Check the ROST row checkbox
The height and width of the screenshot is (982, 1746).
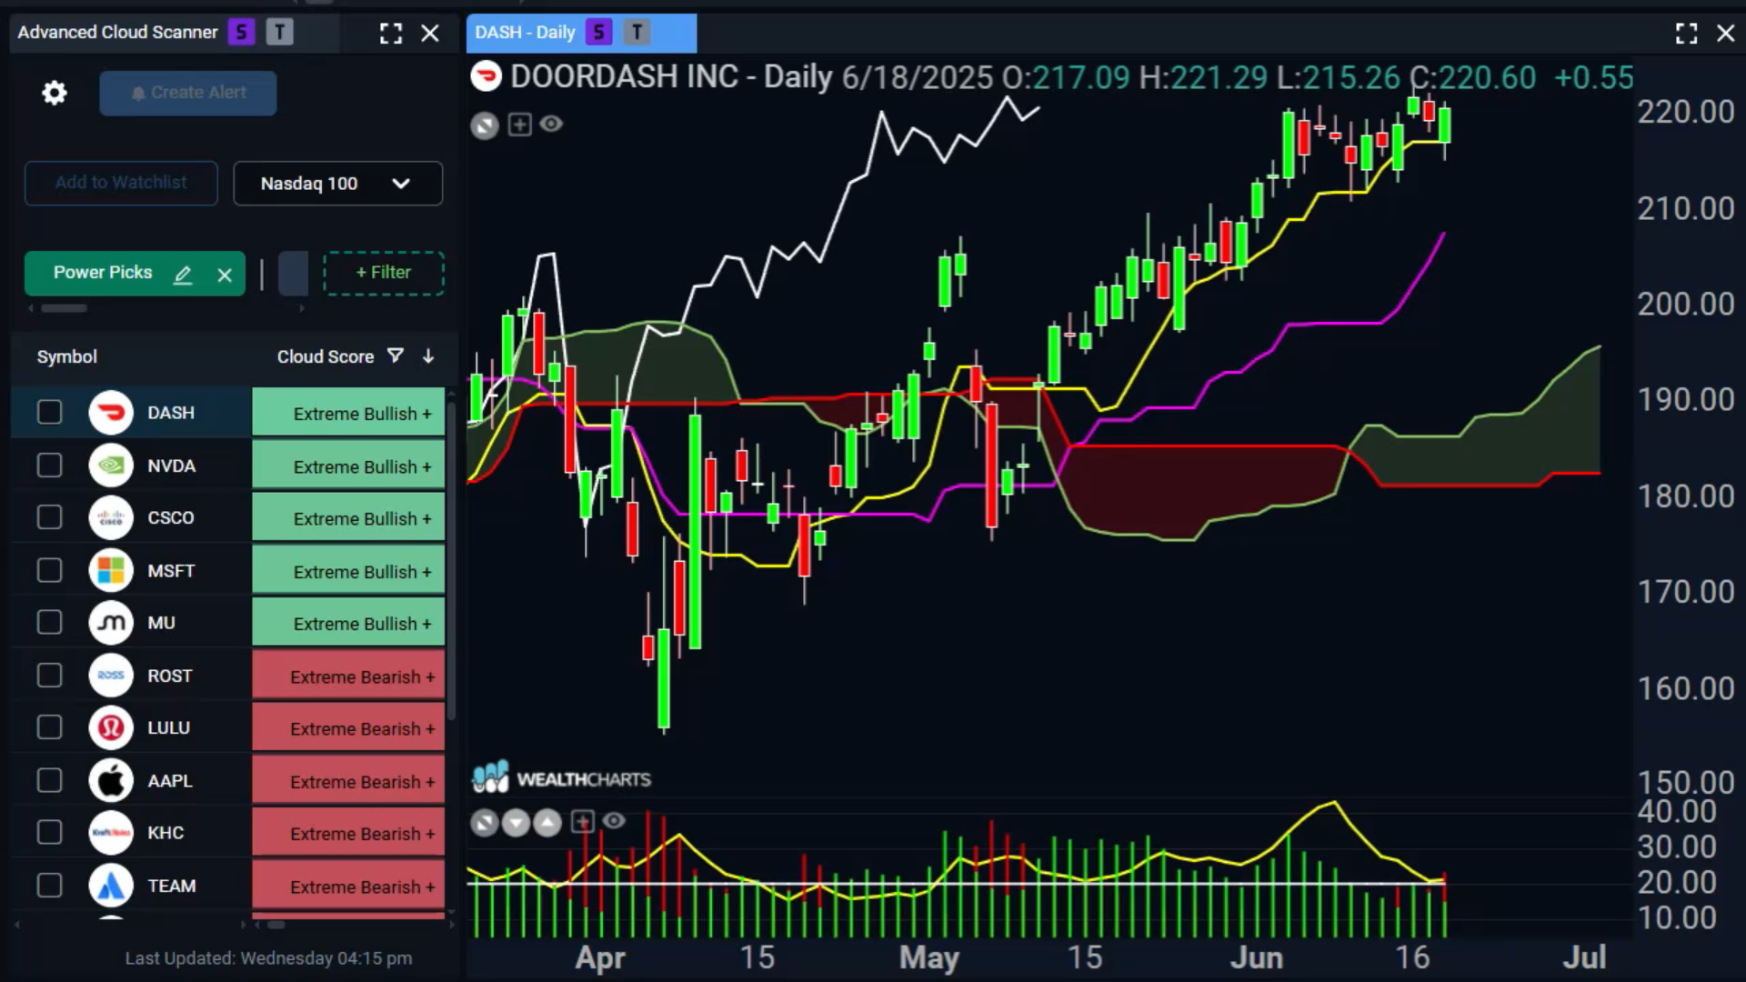pos(49,676)
